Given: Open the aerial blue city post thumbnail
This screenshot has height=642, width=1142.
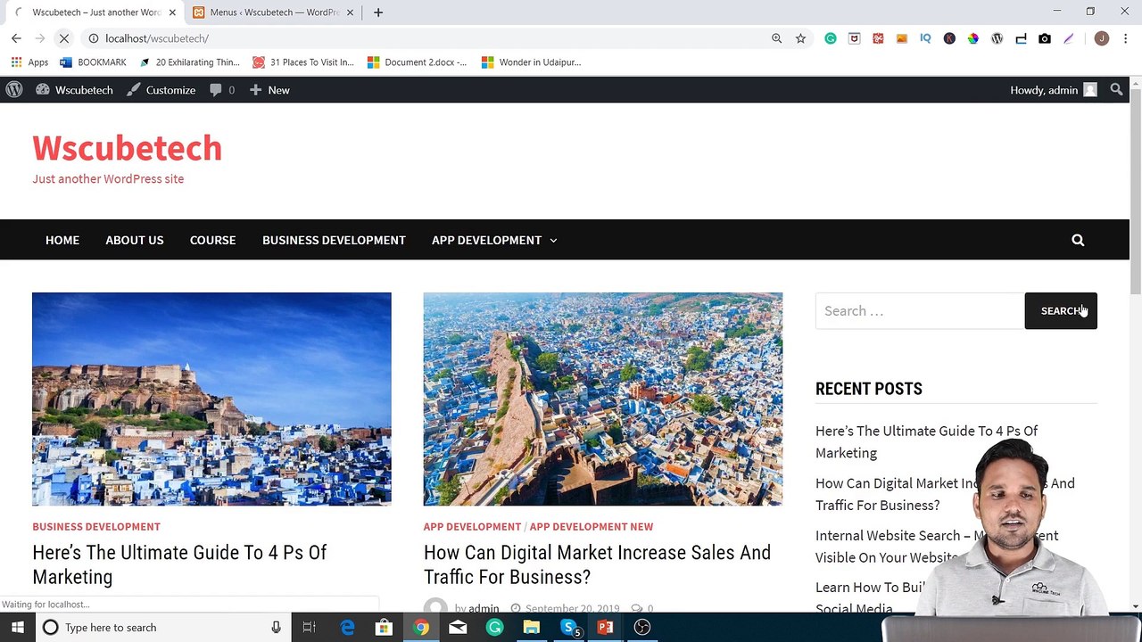Looking at the screenshot, I should (x=603, y=399).
